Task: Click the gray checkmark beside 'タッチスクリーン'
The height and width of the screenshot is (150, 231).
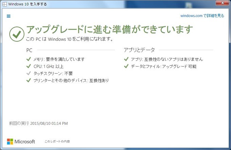Action: [29, 73]
